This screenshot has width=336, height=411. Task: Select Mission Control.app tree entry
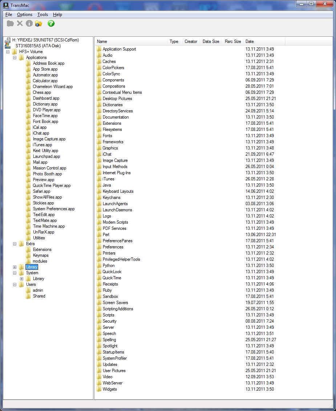click(x=49, y=168)
